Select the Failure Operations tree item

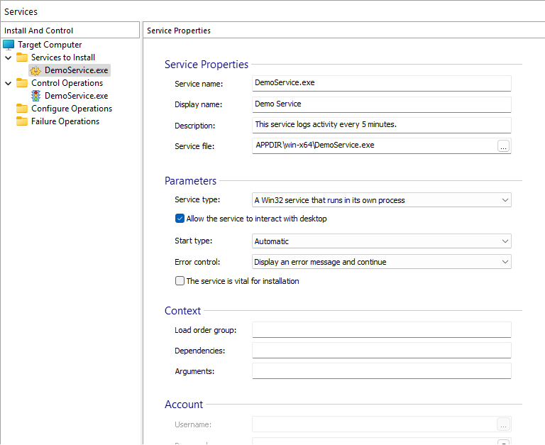coord(65,121)
